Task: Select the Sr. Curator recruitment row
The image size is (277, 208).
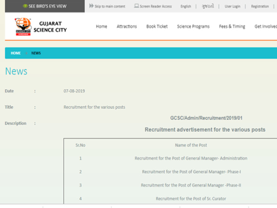Action: coord(191,199)
